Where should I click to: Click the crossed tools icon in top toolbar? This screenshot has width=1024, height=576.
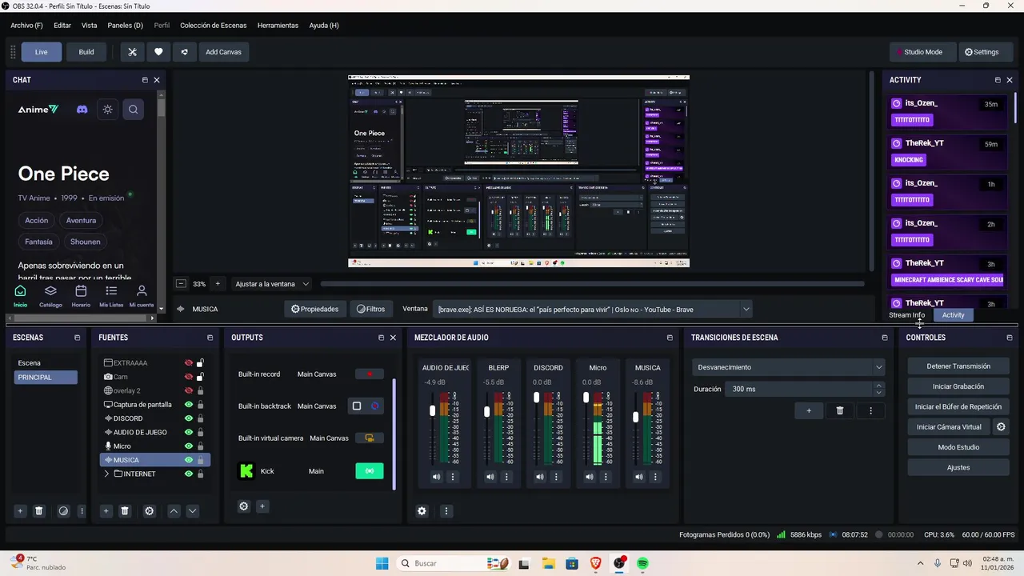click(133, 52)
